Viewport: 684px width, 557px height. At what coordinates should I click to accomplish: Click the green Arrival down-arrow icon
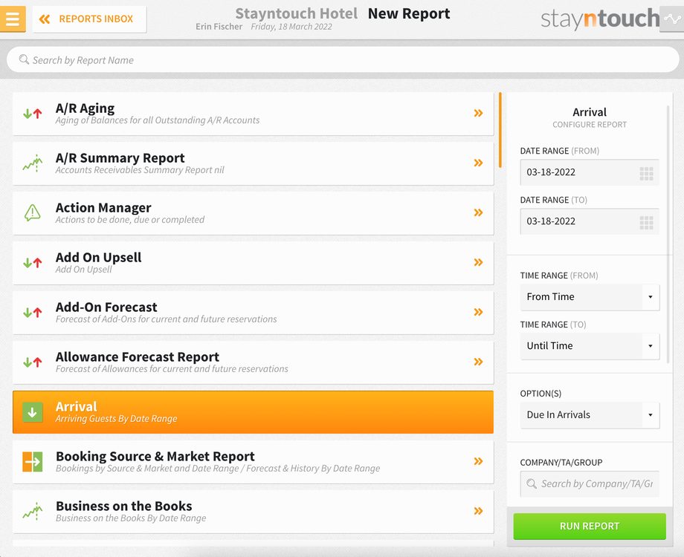32,412
